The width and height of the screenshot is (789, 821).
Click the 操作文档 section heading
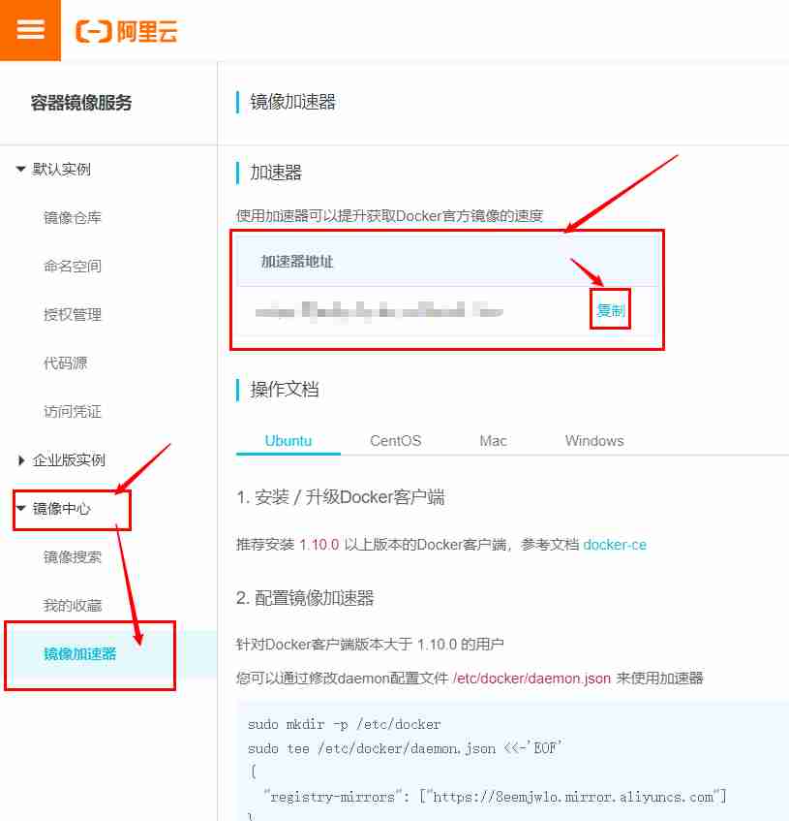coord(284,389)
